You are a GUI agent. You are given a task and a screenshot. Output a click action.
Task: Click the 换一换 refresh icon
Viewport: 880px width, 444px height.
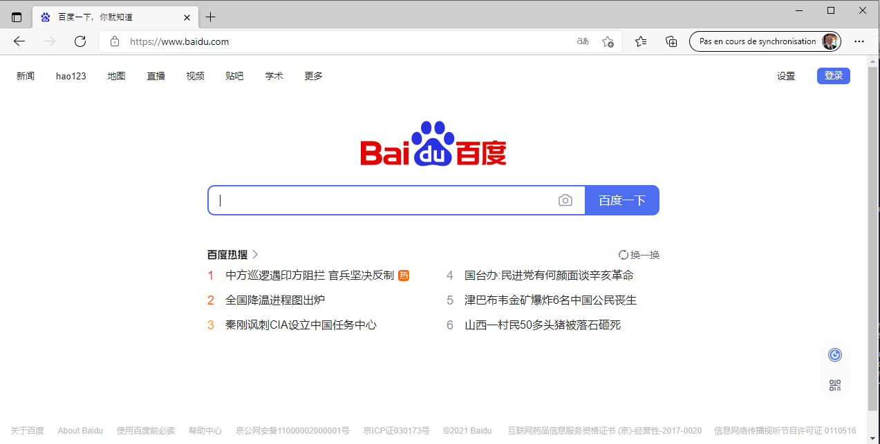pos(624,255)
